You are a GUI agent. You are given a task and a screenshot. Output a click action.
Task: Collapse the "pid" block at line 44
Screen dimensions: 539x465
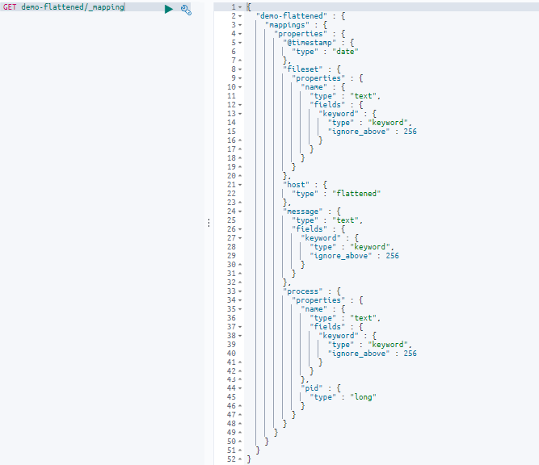(x=240, y=388)
